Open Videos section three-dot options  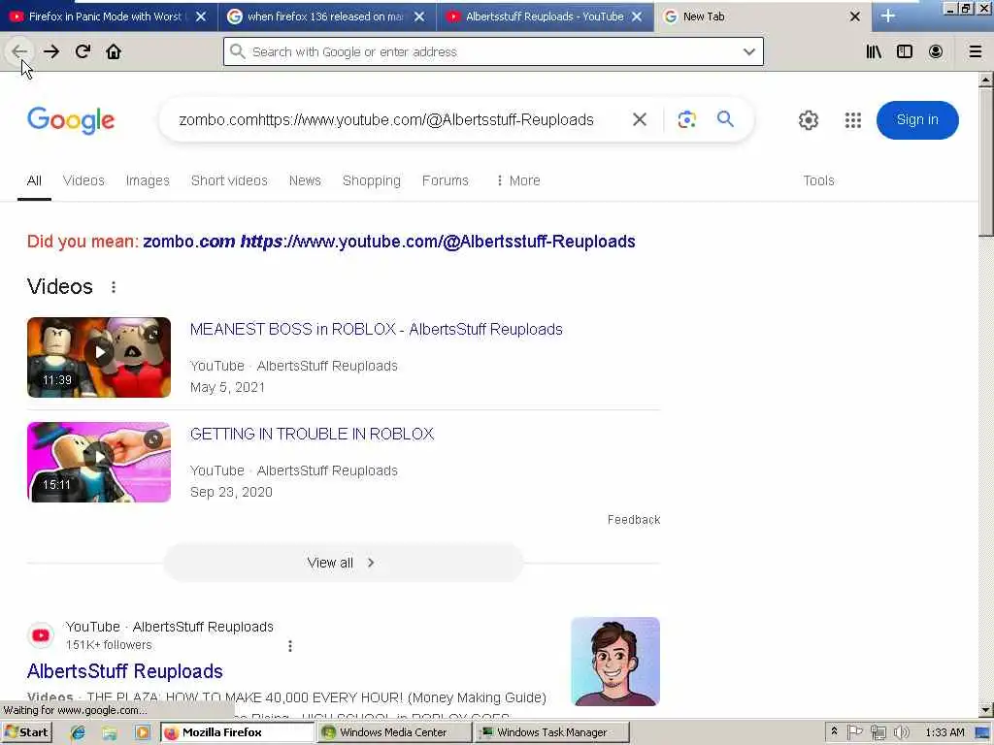coord(114,287)
